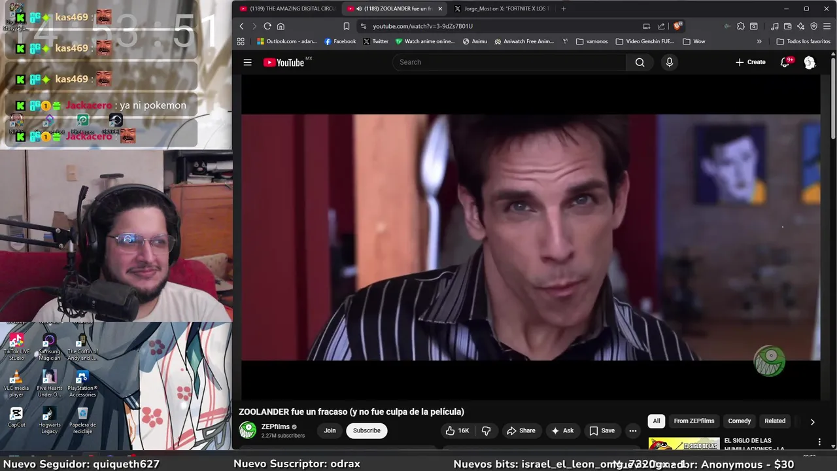
Task: Switch to THE AMAZING DIGITAL CIRCUS tab
Action: (287, 9)
